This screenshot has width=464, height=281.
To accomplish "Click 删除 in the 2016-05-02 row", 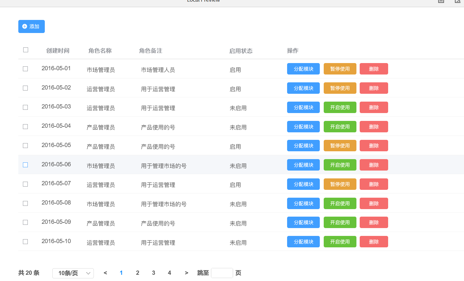I will click(x=374, y=88).
